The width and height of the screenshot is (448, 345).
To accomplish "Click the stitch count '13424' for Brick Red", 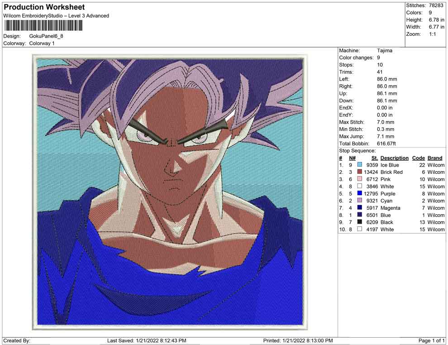I will [371, 172].
